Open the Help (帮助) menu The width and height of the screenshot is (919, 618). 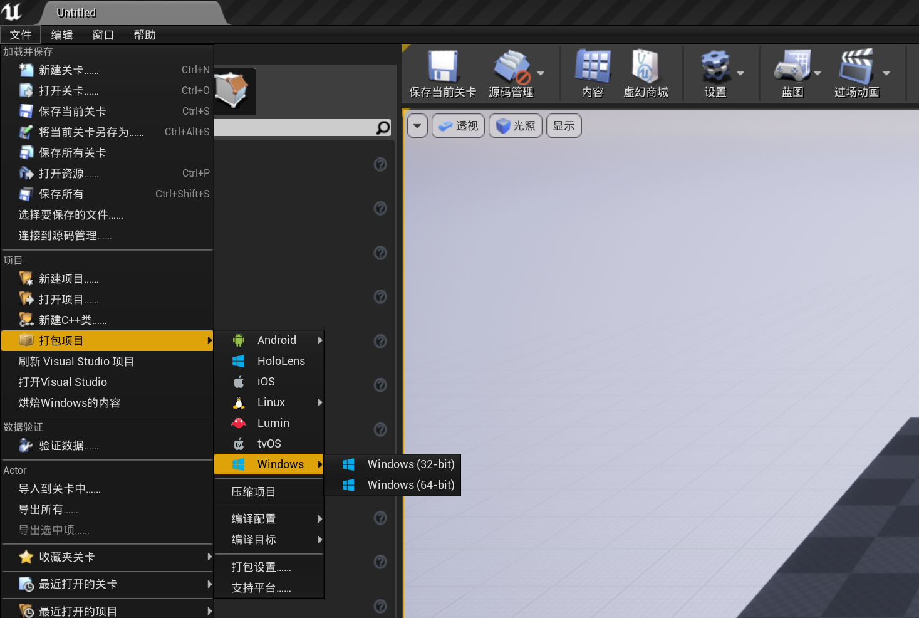[x=145, y=35]
